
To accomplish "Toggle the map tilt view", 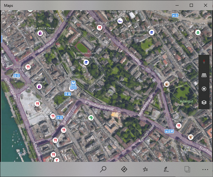I will click(204, 75).
